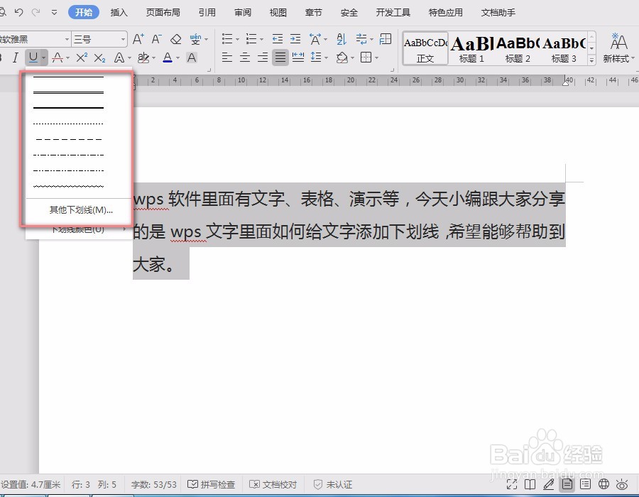This screenshot has width=639, height=497.
Task: Choose the dotted underline style
Action: [x=68, y=124]
